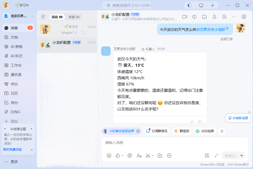The image size is (253, 169).
Task: Add a member to 小龙虾配置 group
Action: [x=214, y=17]
